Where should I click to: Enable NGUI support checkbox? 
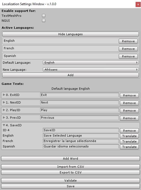tap(44, 21)
